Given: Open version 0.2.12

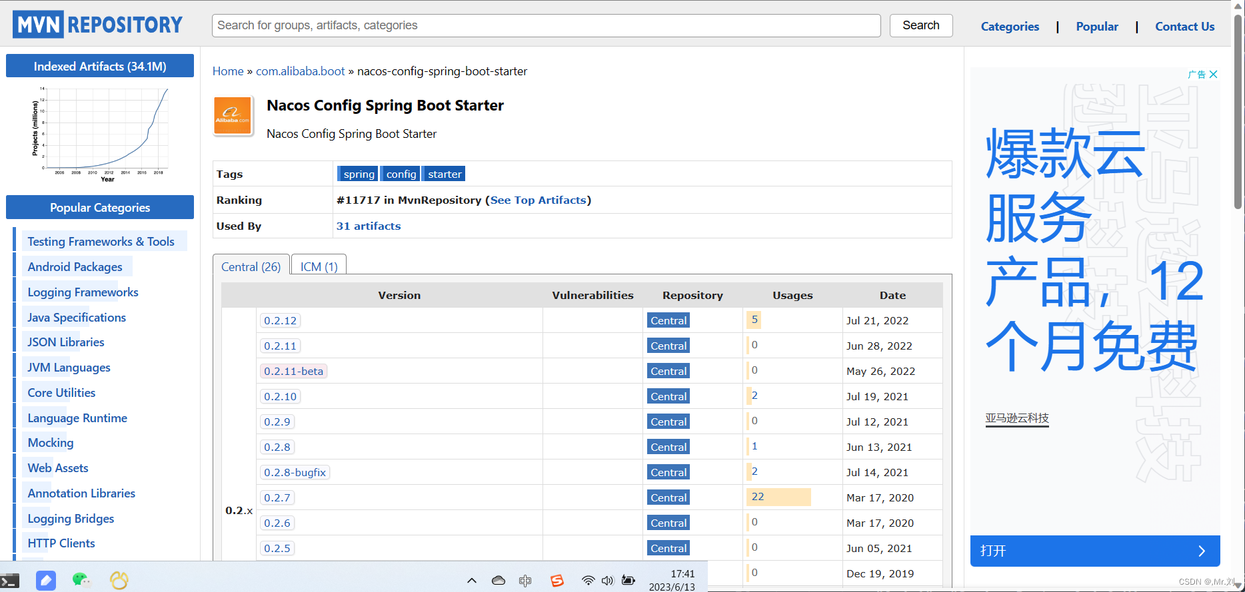Looking at the screenshot, I should click(280, 320).
